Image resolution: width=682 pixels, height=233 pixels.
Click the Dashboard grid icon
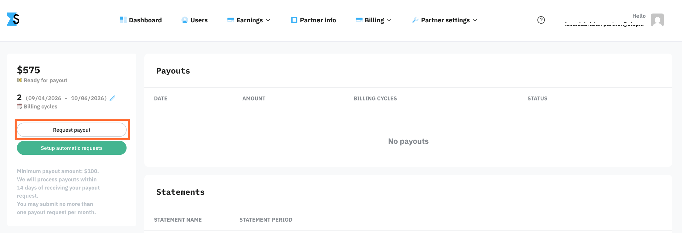tap(123, 20)
